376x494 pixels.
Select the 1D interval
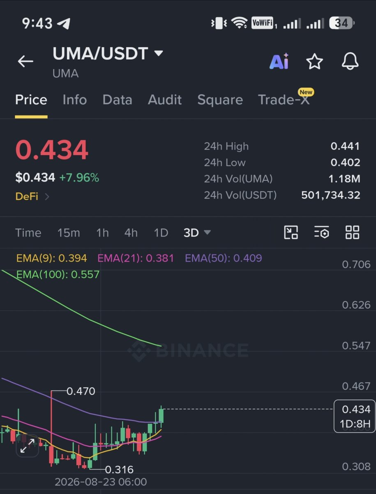(x=161, y=233)
